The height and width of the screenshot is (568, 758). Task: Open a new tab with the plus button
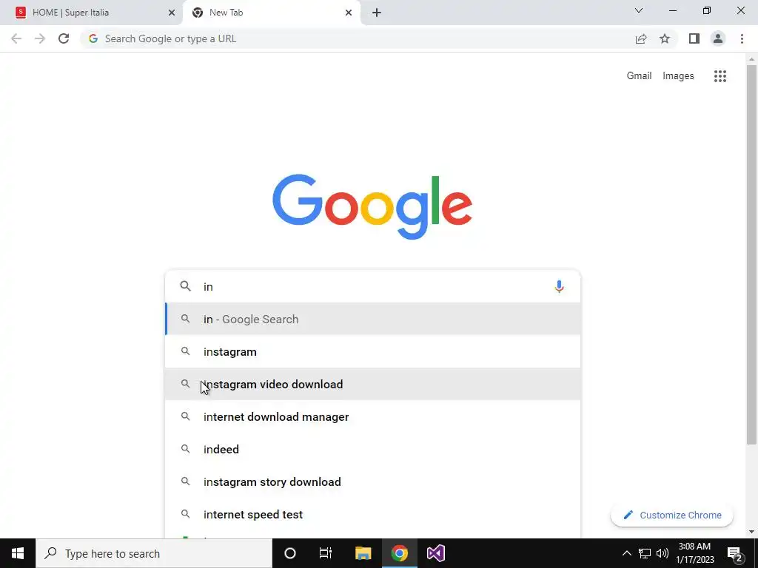point(377,13)
